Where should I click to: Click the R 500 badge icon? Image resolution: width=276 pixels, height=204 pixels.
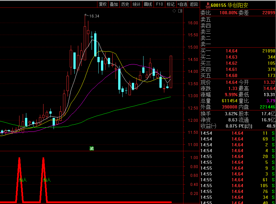208,6
